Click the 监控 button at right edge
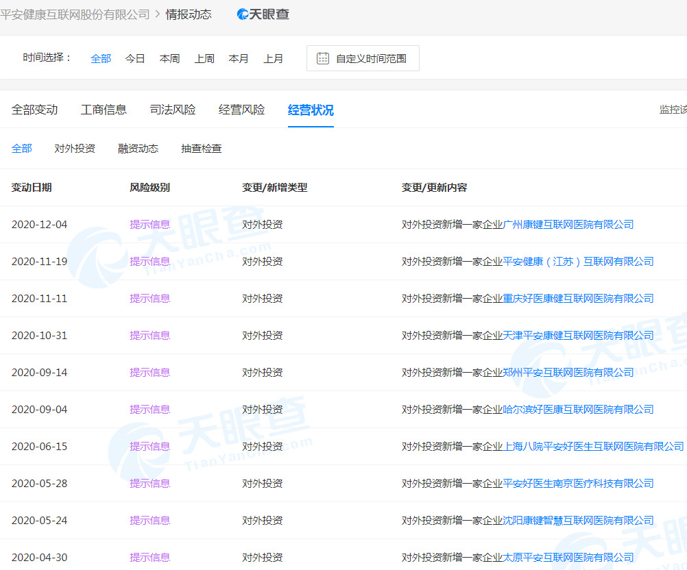687x570 pixels. pos(673,109)
